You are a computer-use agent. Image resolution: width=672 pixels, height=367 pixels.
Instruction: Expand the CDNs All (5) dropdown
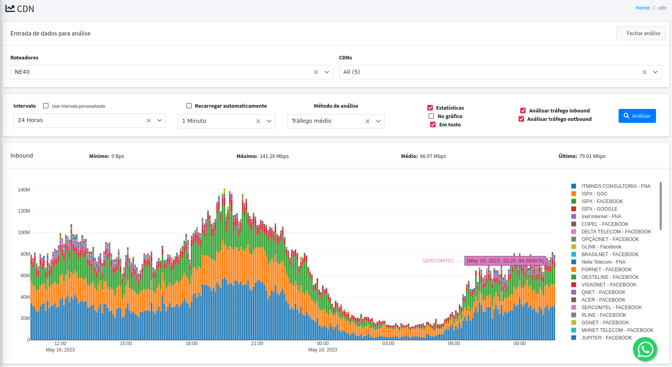655,72
